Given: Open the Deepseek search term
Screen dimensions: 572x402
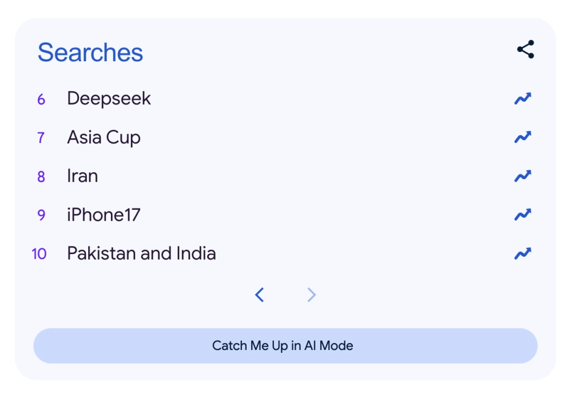Looking at the screenshot, I should [x=109, y=98].
